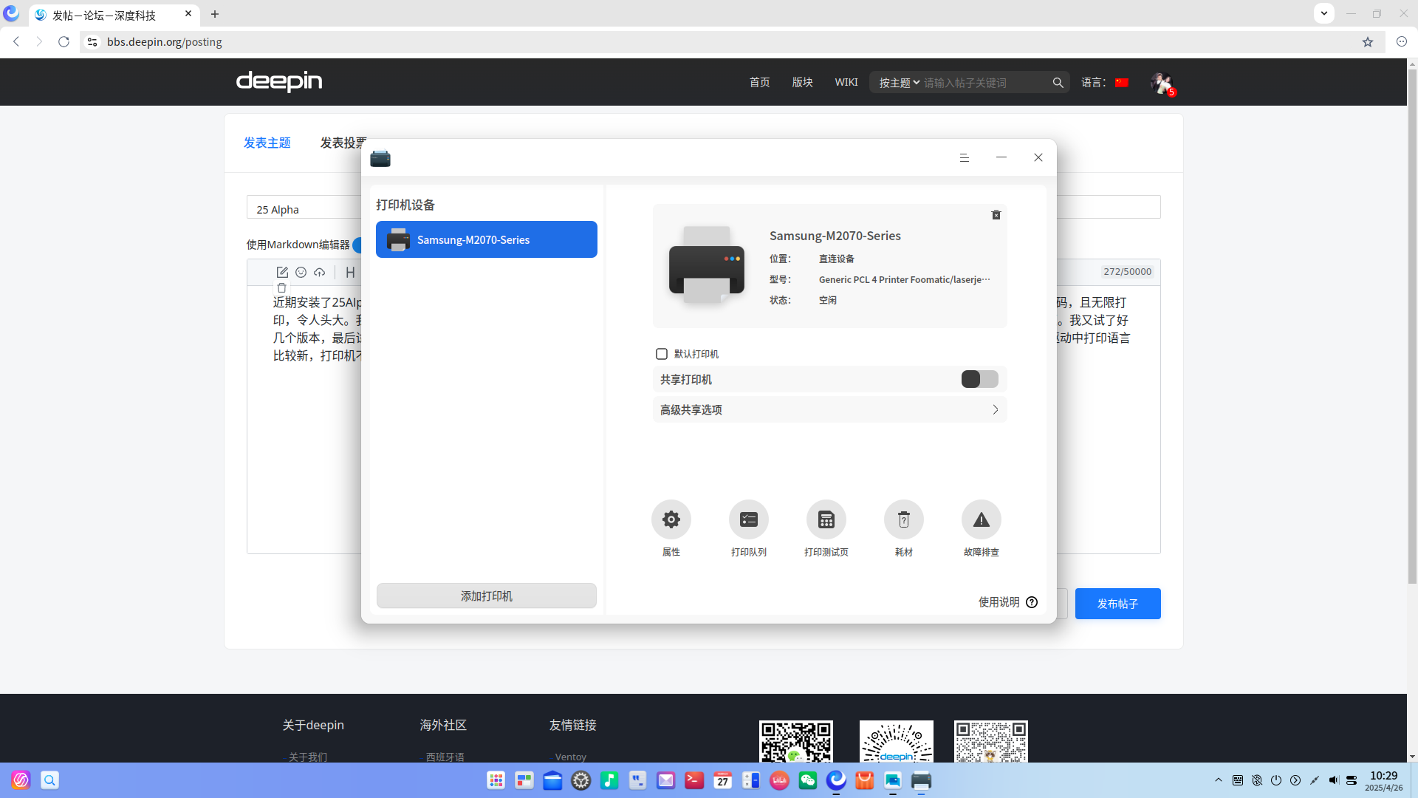
Task: Toggle the Markdown editor (使用Markdown编辑器) switch
Action: (357, 245)
